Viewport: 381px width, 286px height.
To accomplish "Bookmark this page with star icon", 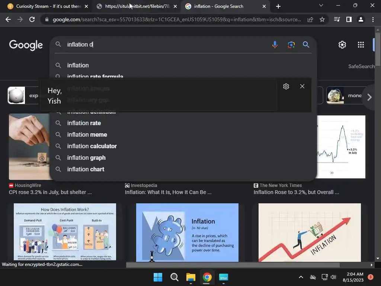I will coord(322,20).
